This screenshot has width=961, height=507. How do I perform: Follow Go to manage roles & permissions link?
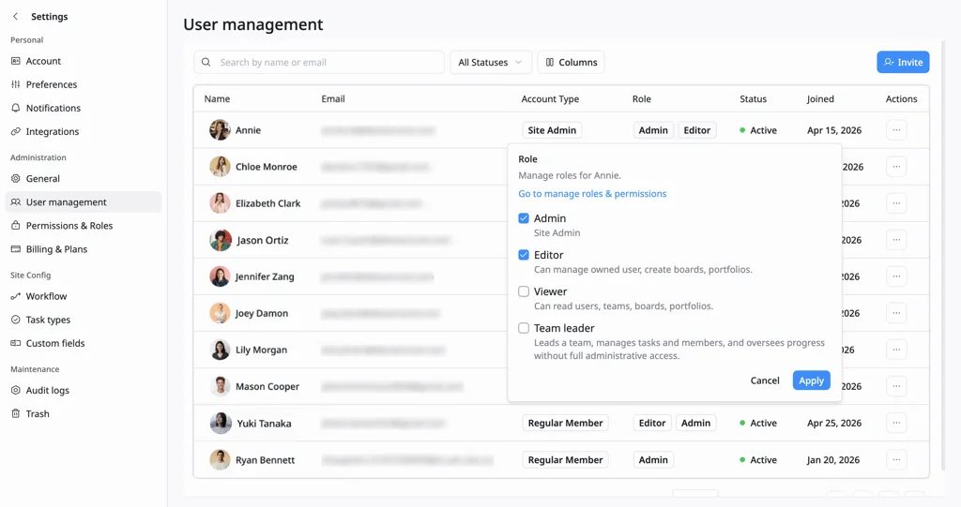coord(592,193)
